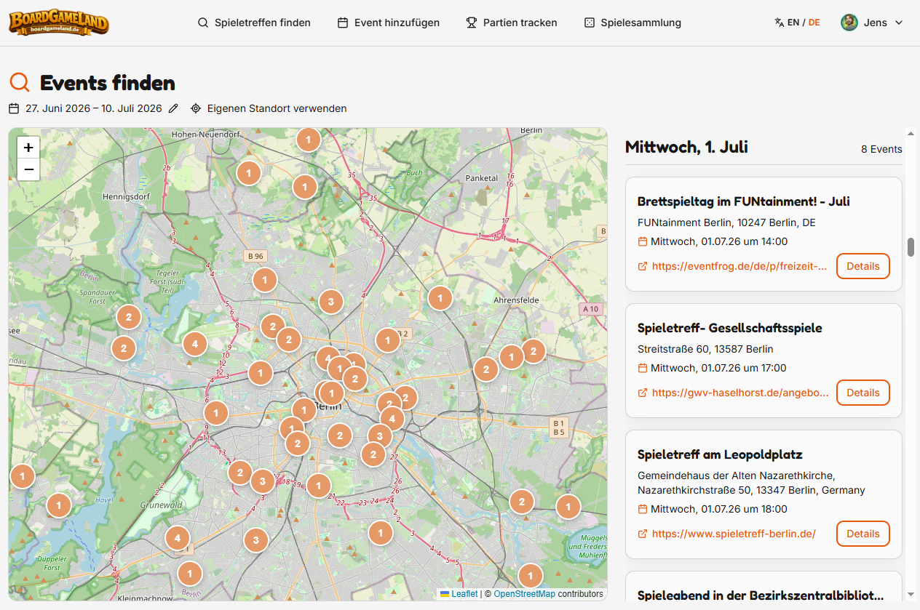
Task: Click external link icon before spieletreff-berlin URL
Action: 643,534
